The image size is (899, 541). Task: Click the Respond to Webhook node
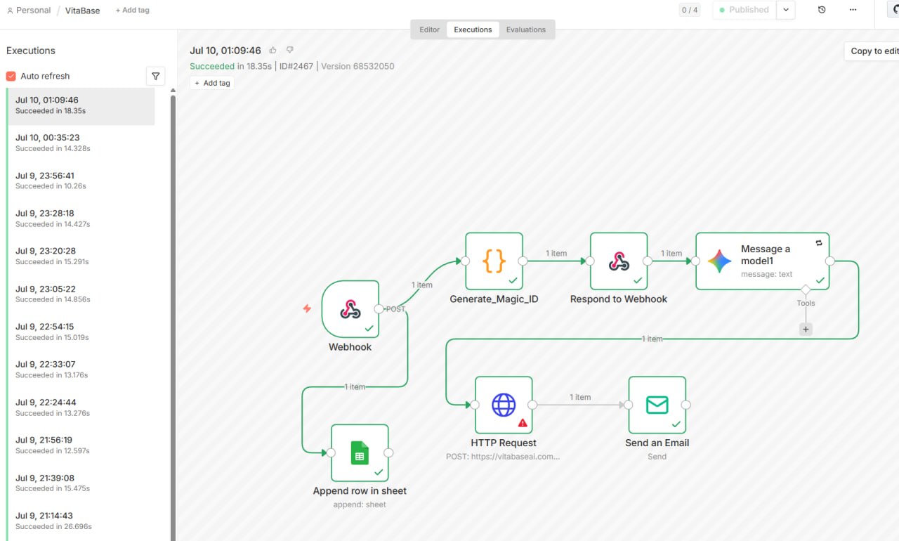pos(619,261)
